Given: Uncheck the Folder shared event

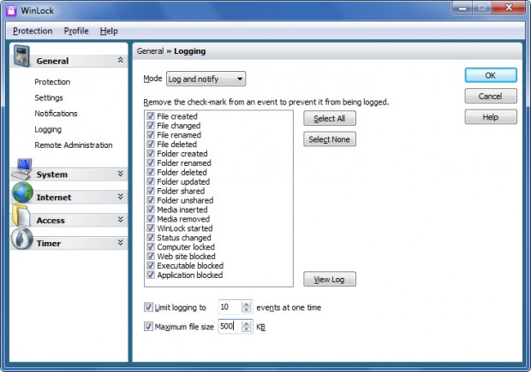Looking at the screenshot, I should pyautogui.click(x=151, y=191).
